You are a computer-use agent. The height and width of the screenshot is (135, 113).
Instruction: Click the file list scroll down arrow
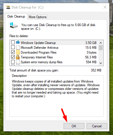coord(101,63)
